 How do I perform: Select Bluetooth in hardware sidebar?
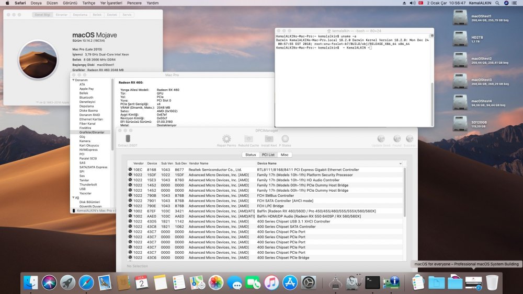86,98
